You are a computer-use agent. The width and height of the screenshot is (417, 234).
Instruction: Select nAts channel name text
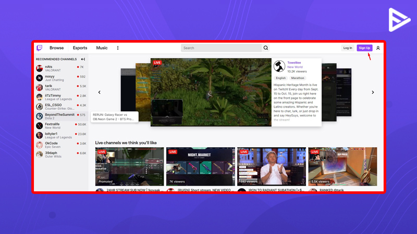click(48, 67)
